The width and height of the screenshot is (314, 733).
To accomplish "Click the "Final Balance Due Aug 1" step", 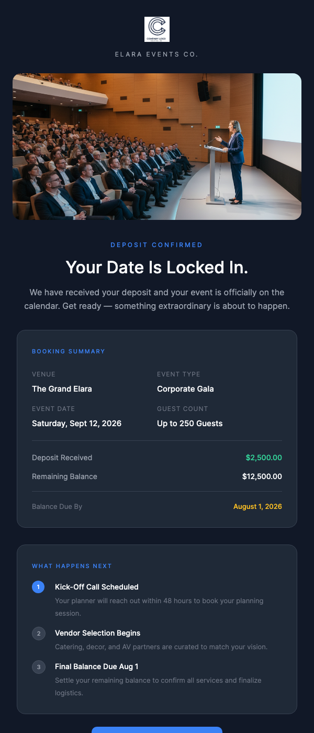I will pos(96,667).
